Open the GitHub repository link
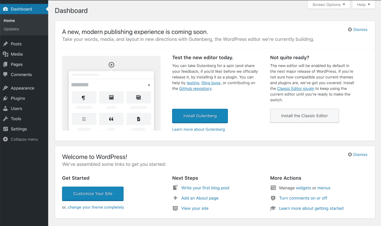 (195, 88)
